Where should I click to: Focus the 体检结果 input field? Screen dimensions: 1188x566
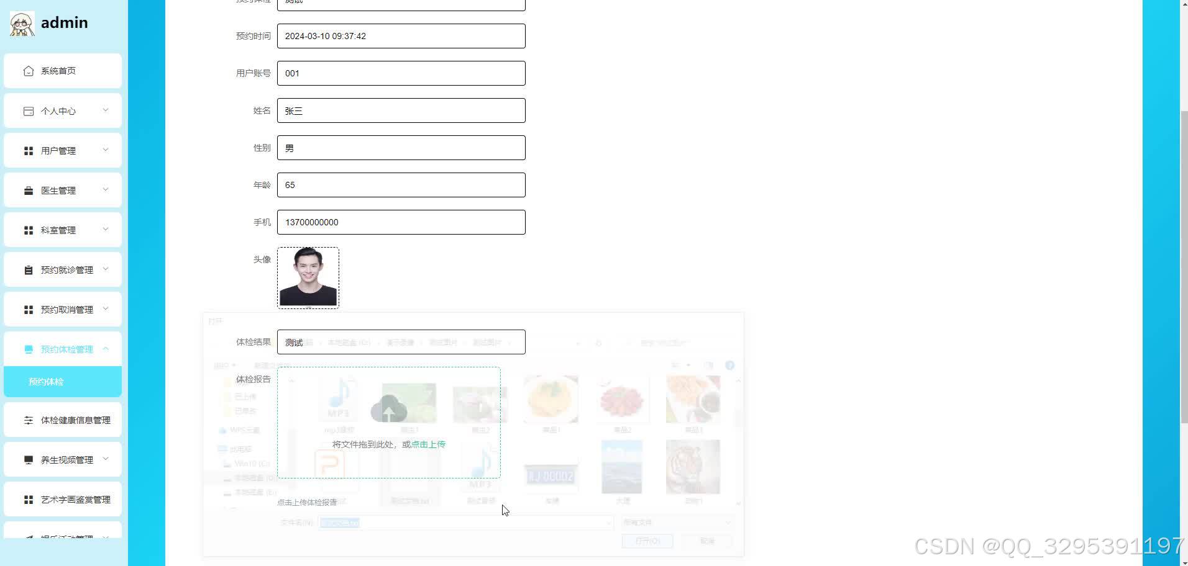tap(401, 342)
